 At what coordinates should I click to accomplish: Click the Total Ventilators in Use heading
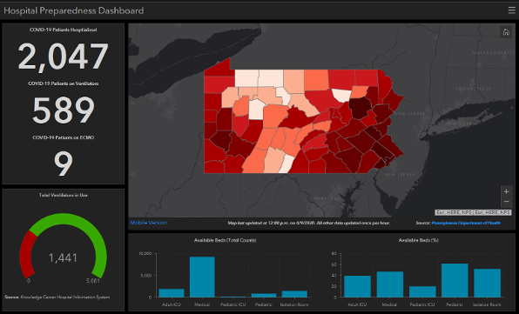point(64,195)
